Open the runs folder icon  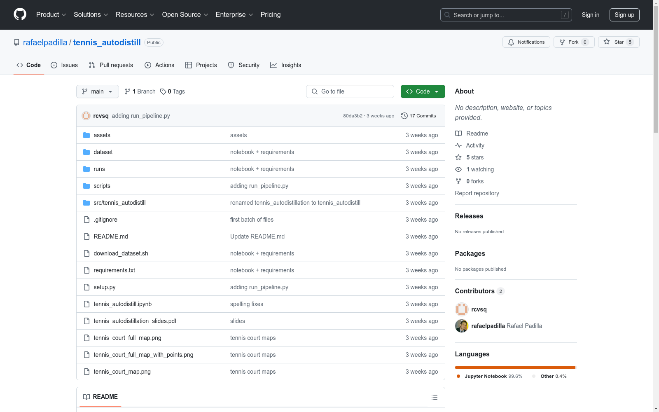point(86,169)
